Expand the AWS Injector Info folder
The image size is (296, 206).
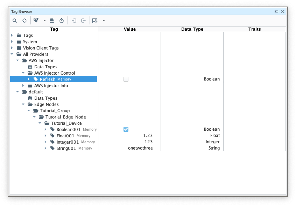click(x=23, y=85)
